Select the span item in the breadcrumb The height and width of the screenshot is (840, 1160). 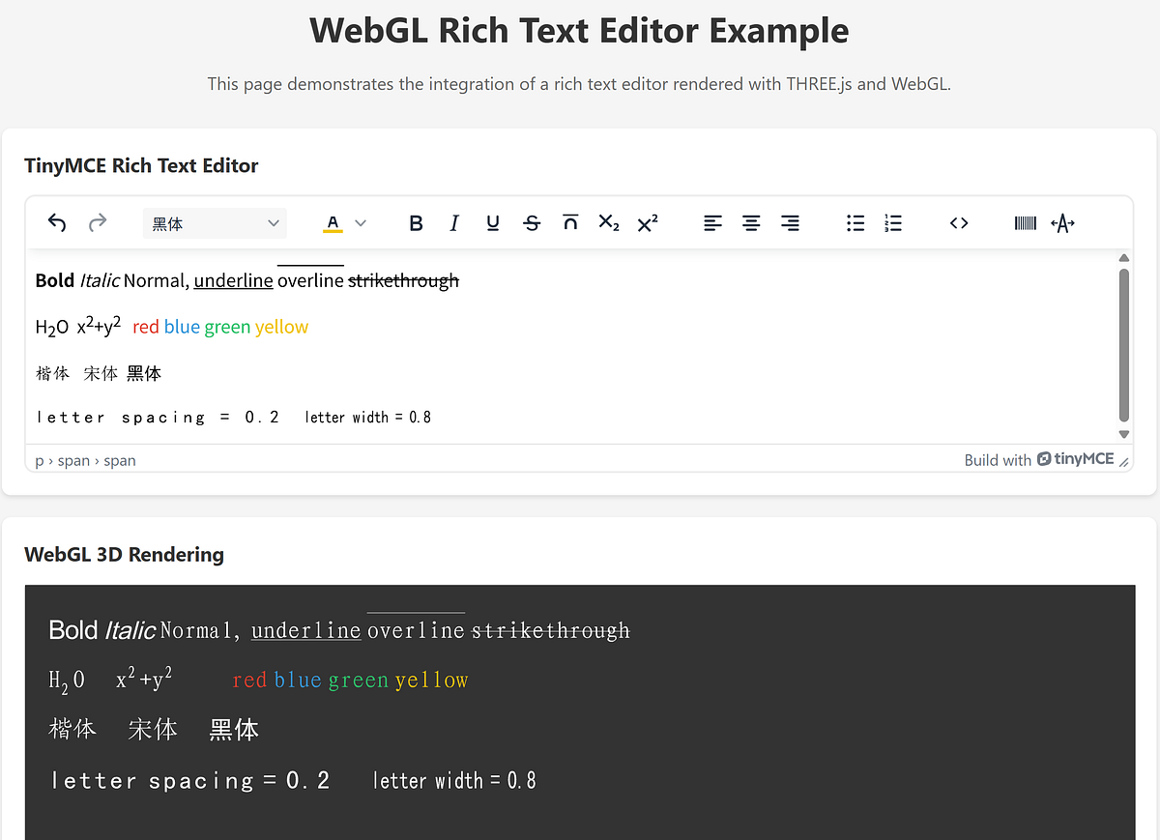pos(73,460)
